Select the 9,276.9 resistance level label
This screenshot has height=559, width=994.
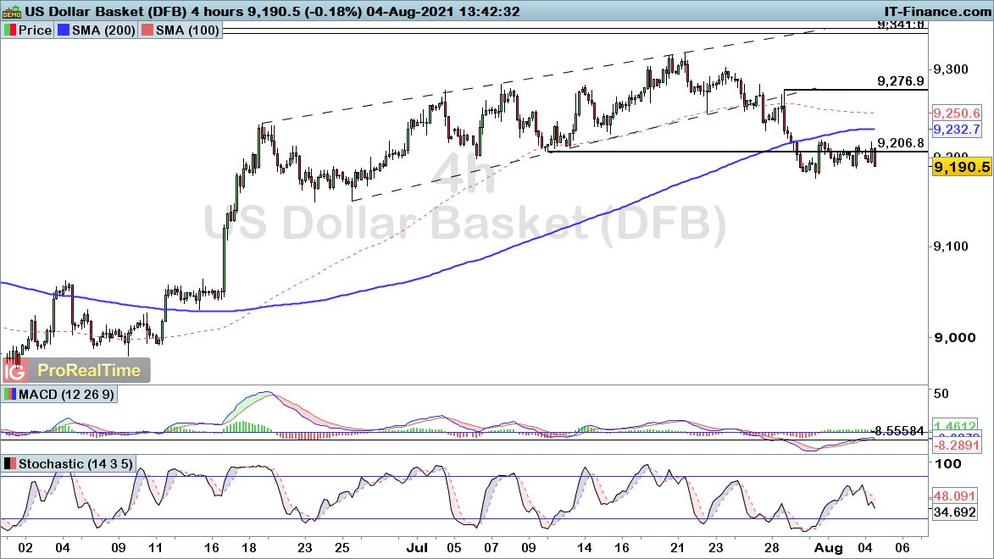pyautogui.click(x=900, y=81)
